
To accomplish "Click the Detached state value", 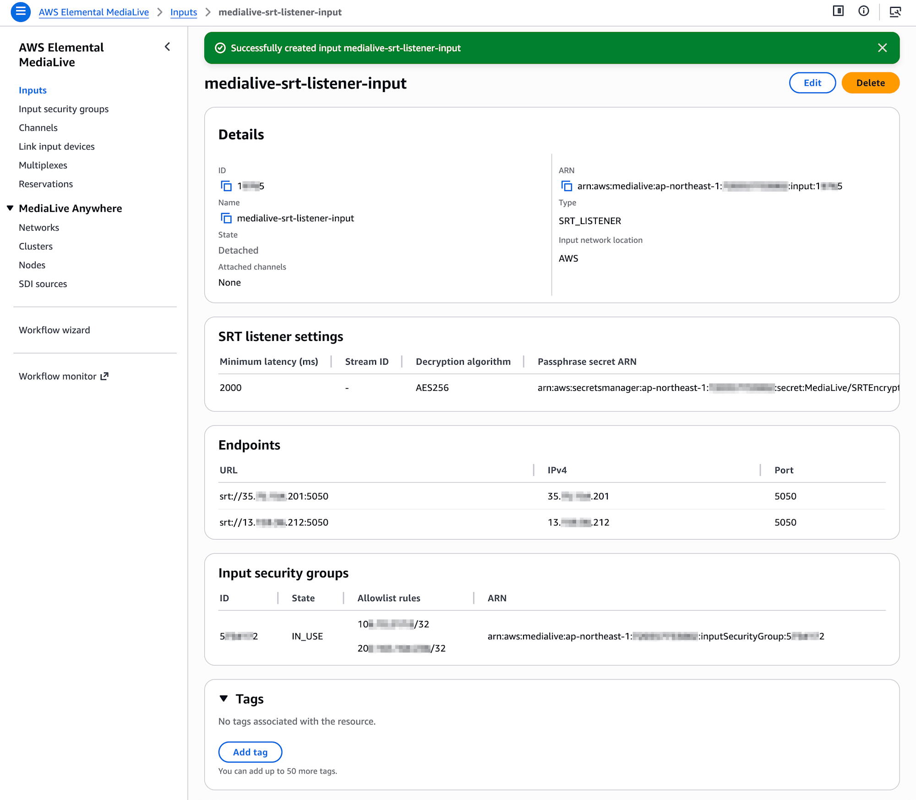I will pos(238,250).
